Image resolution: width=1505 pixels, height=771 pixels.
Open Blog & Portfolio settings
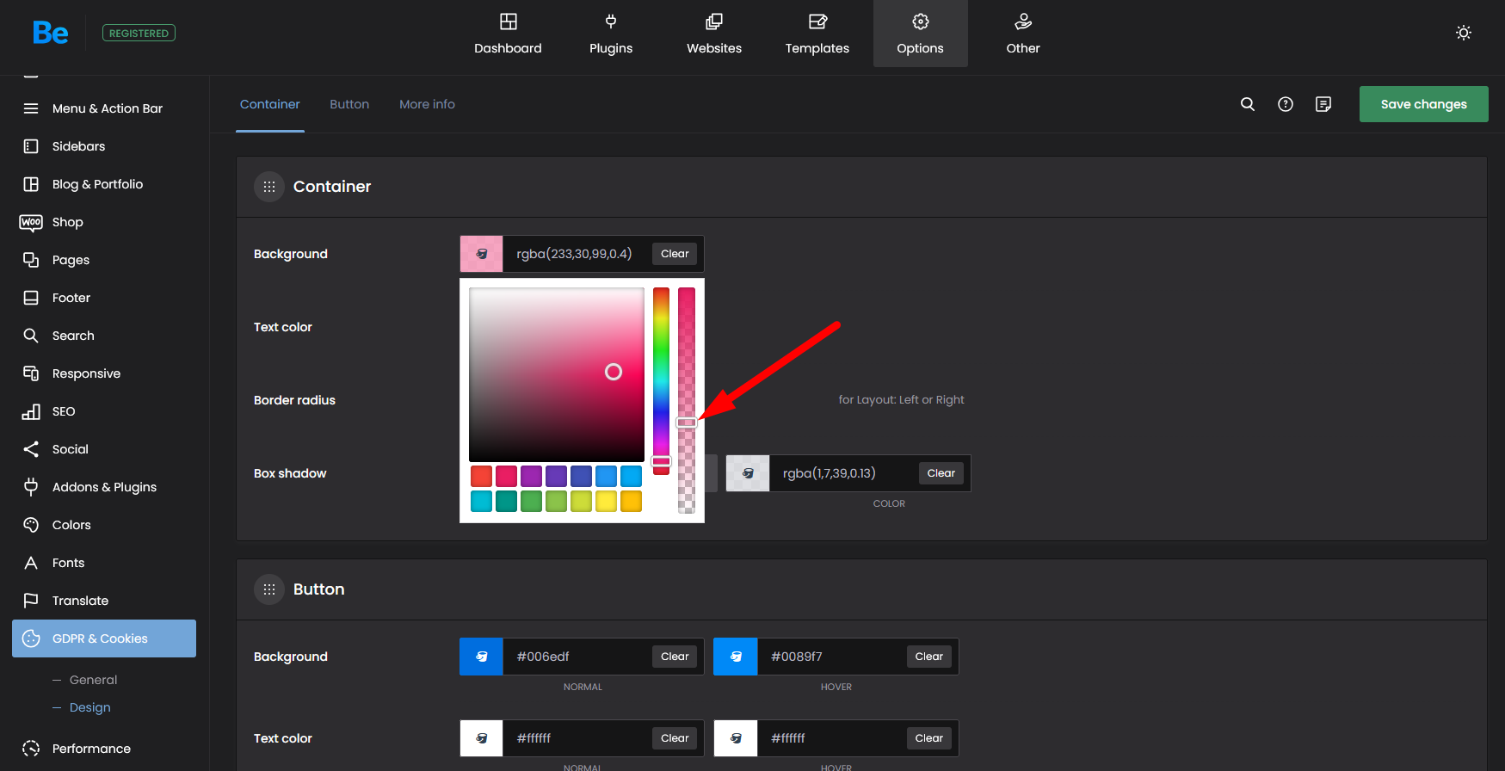[x=104, y=184]
